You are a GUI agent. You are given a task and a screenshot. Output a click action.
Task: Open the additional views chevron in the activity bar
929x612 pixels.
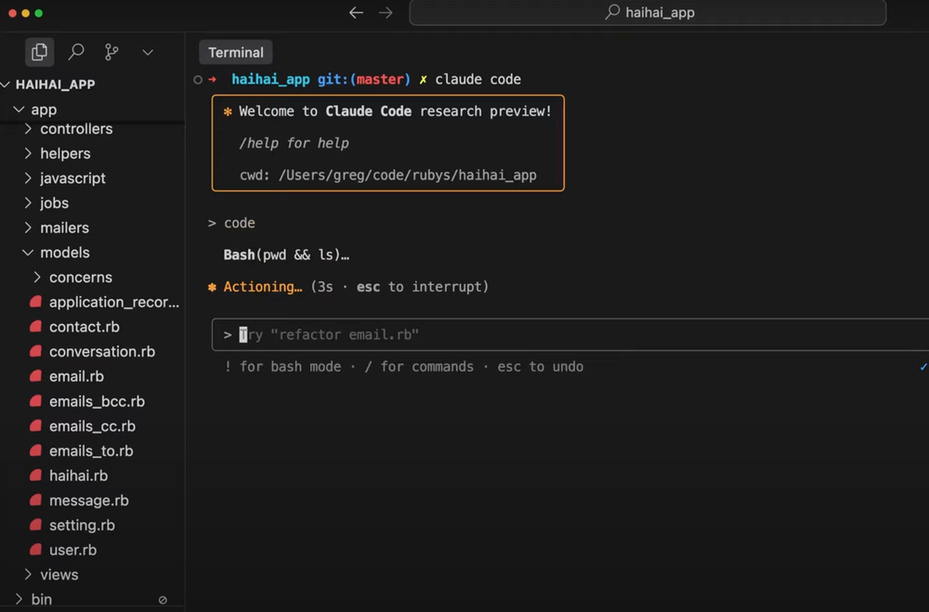pos(147,52)
